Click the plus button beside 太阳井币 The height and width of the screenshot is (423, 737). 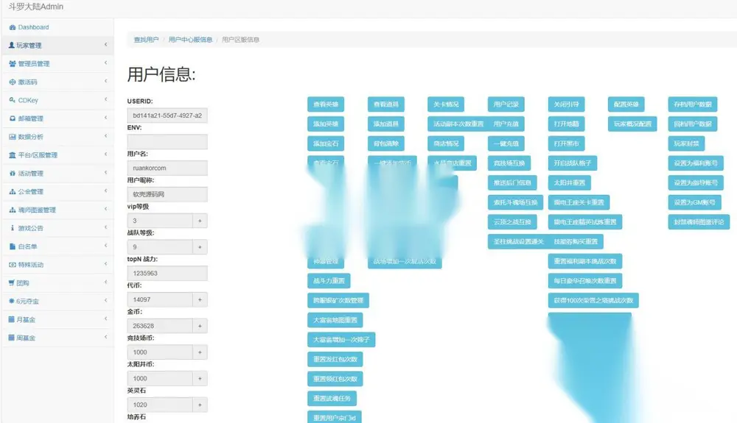[200, 378]
